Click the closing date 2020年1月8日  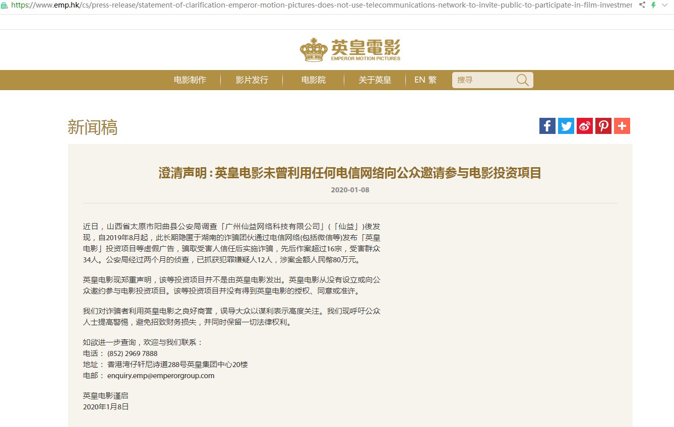tap(106, 407)
